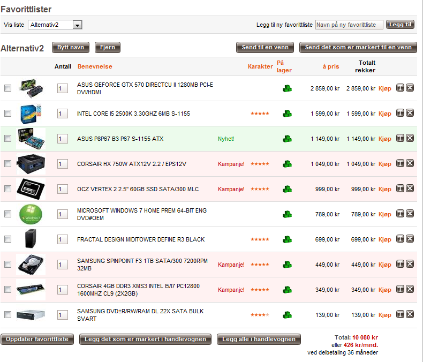Click Kjøp for Samsung DVD writer
The height and width of the screenshot is (362, 423).
coord(384,315)
